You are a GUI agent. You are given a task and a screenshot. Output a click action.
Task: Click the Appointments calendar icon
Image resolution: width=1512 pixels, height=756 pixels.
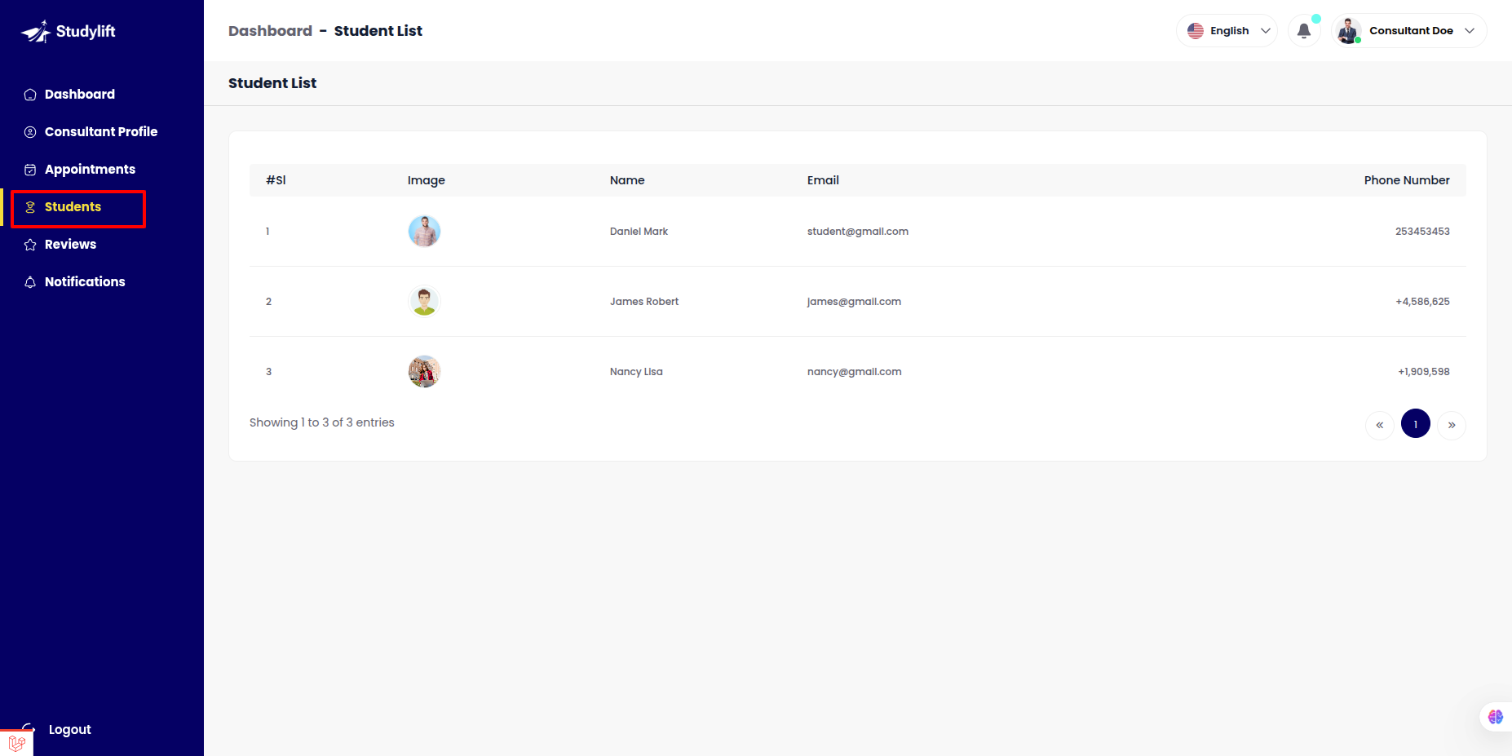(30, 170)
